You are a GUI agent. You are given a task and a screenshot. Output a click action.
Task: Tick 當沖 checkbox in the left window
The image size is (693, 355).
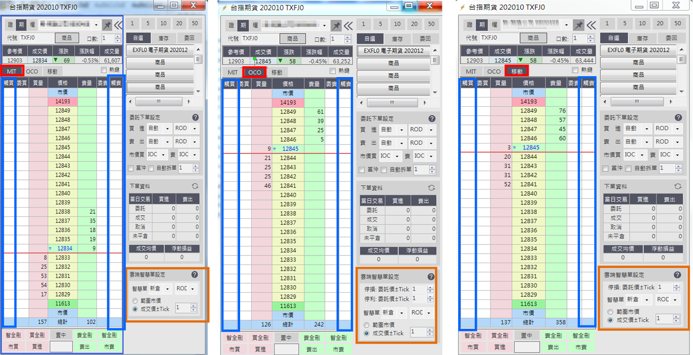coord(131,168)
